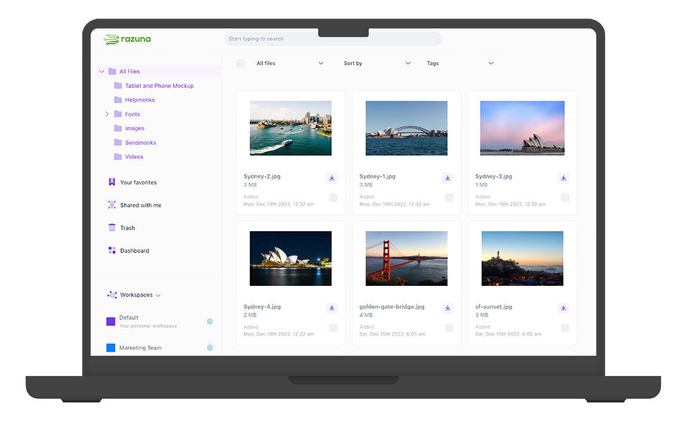The image size is (693, 424).
Task: Open the Tags dropdown
Action: 460,64
